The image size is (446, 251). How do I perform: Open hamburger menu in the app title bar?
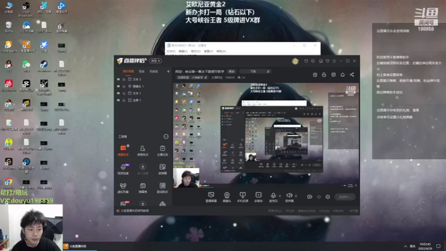[x=334, y=61]
